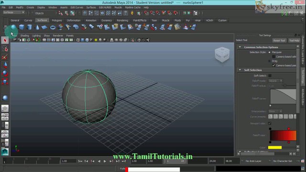
Task: Go to end of playback range
Action: tap(123, 161)
